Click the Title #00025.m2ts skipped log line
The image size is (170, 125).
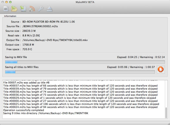click(x=81, y=104)
